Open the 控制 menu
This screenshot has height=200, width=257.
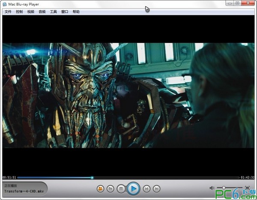(x=19, y=12)
